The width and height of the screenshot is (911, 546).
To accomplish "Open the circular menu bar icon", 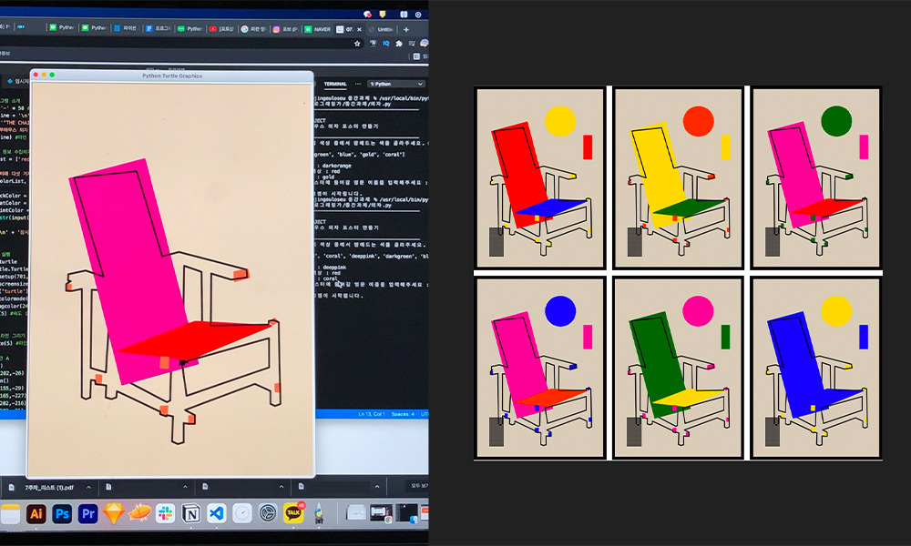I will [x=418, y=15].
